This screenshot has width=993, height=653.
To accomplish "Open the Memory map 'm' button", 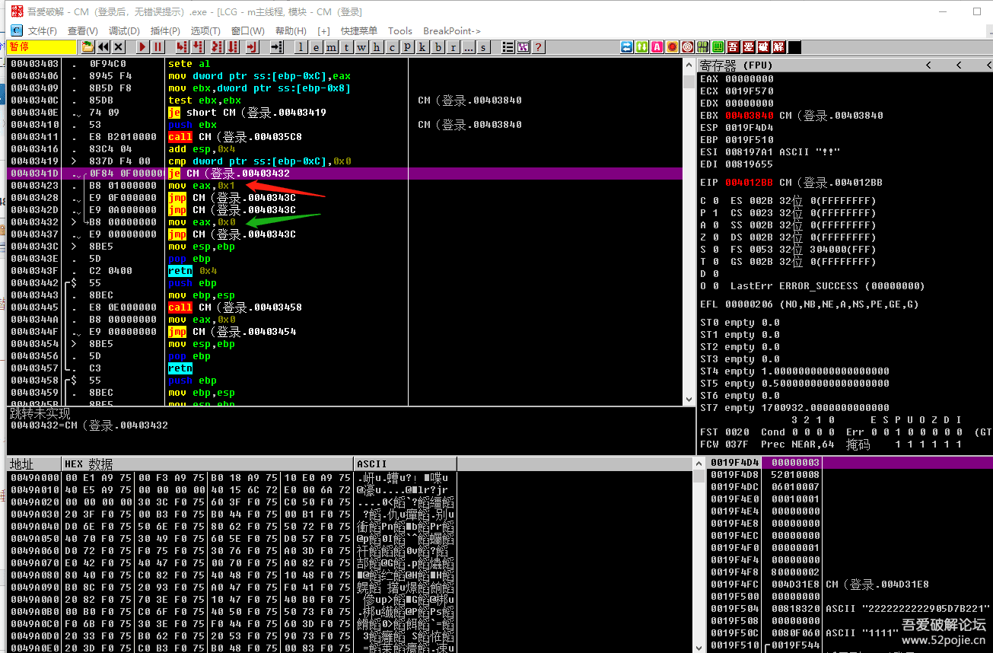I will tap(331, 47).
